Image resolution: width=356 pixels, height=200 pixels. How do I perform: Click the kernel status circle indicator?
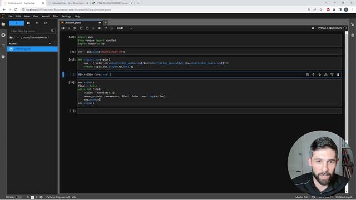point(345,28)
